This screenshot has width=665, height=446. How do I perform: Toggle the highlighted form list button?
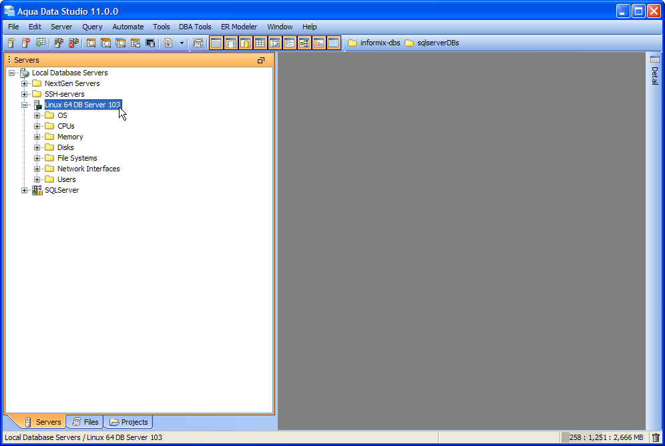click(x=289, y=43)
